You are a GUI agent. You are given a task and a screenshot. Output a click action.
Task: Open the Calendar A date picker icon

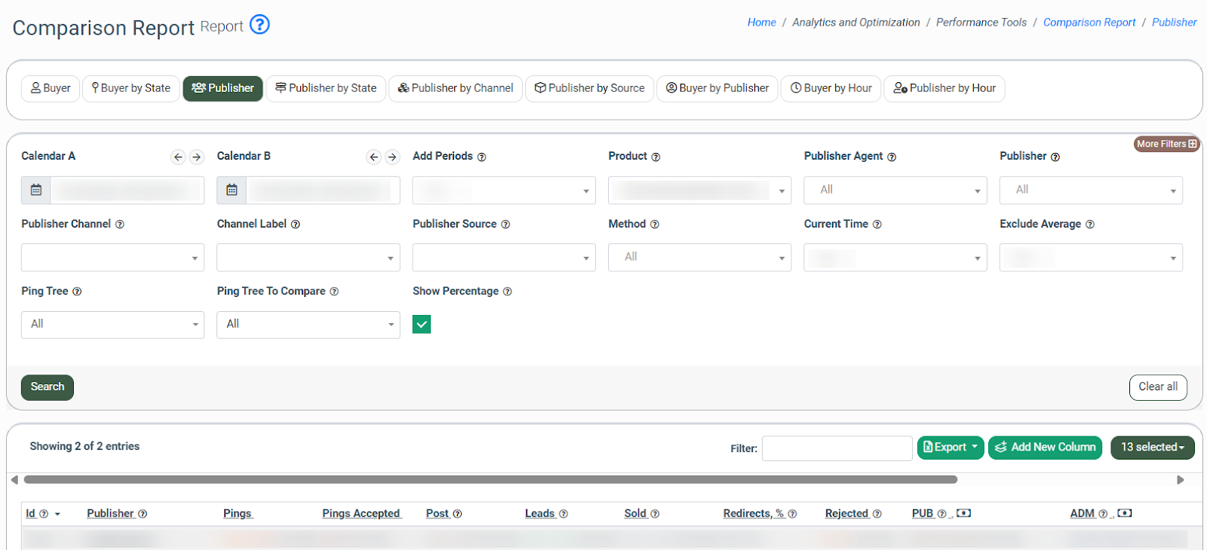pos(36,190)
